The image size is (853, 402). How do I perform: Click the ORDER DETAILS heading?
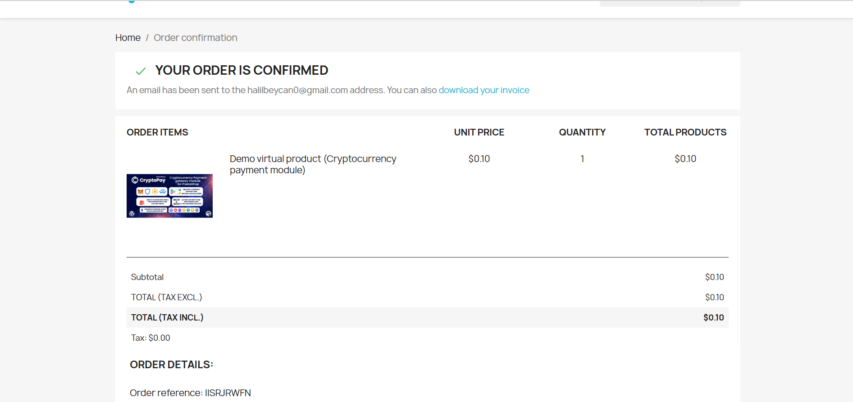click(x=171, y=365)
